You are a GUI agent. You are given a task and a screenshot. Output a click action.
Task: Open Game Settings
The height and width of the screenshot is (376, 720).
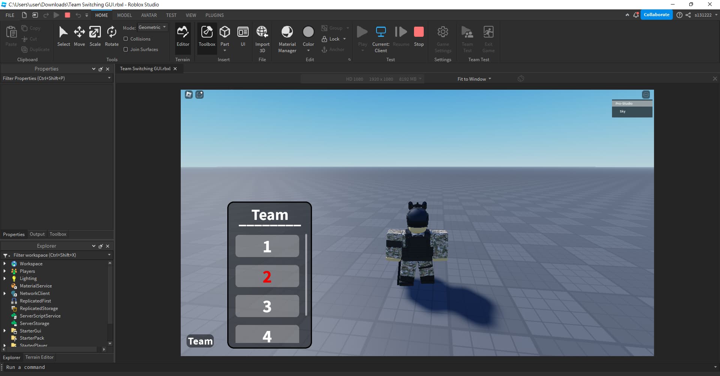443,38
